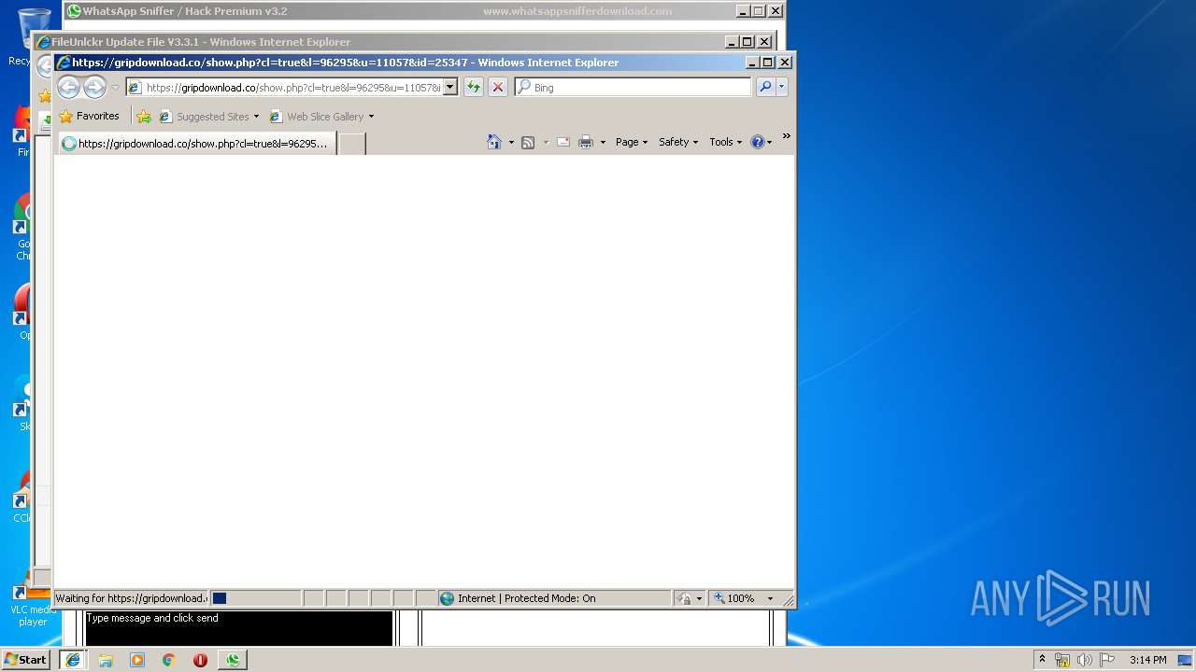Open search provider dropdown arrow
1196x672 pixels.
[x=782, y=88]
